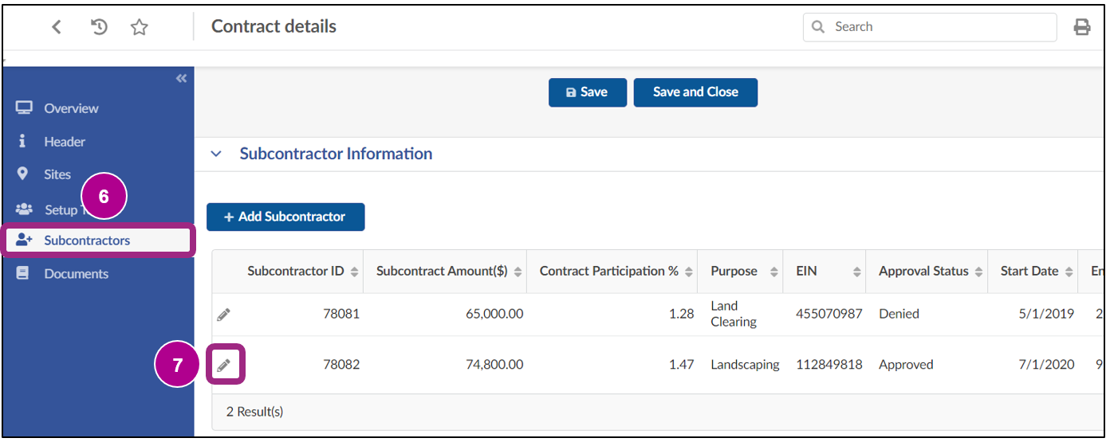Click the EIN 455070987 cell
The image size is (1110, 442).
click(829, 314)
